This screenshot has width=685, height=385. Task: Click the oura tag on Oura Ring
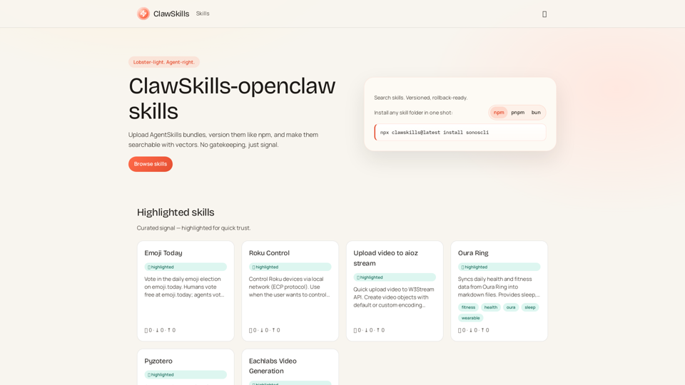click(x=511, y=307)
